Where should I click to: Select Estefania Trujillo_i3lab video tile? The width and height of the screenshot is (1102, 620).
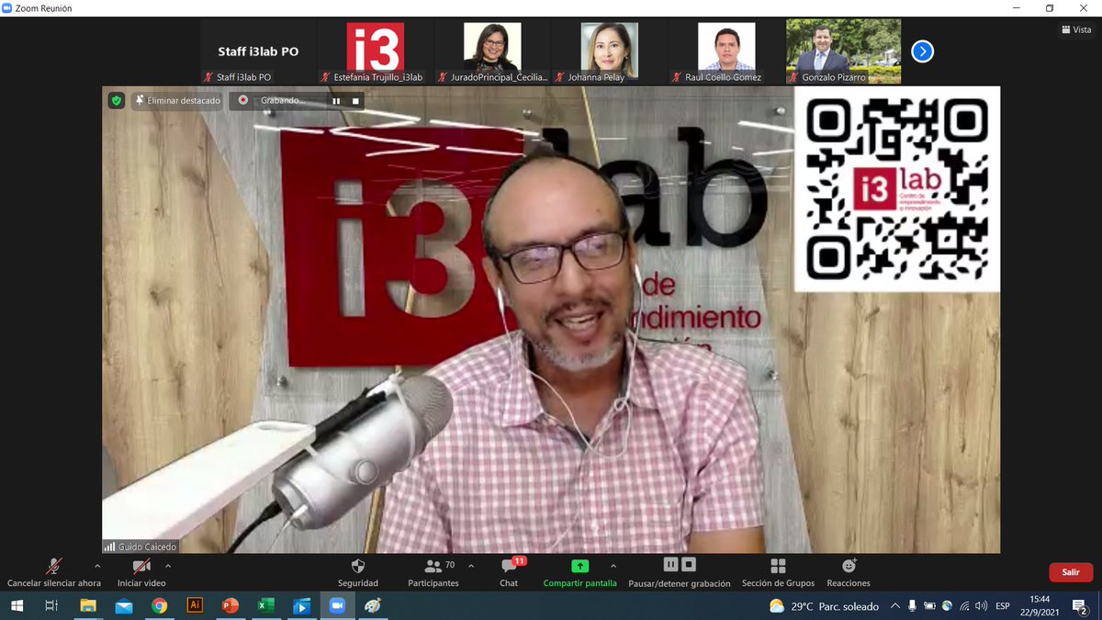pyautogui.click(x=375, y=52)
